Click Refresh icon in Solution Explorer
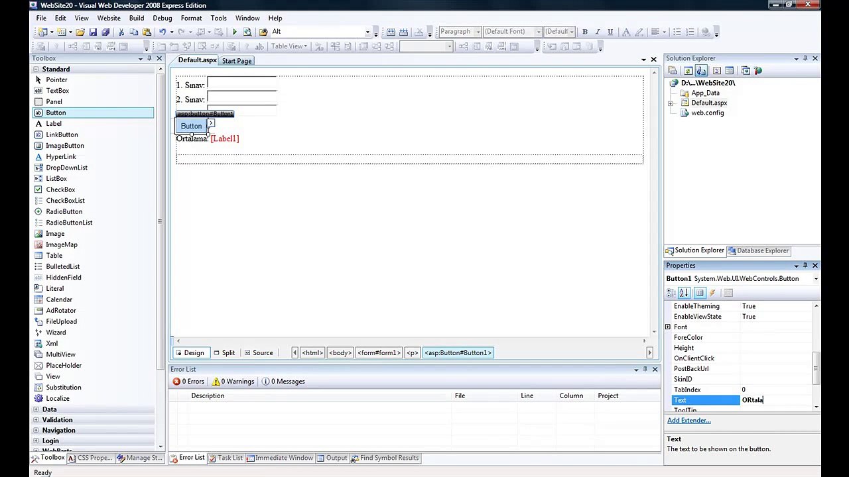The height and width of the screenshot is (477, 849). click(688, 71)
